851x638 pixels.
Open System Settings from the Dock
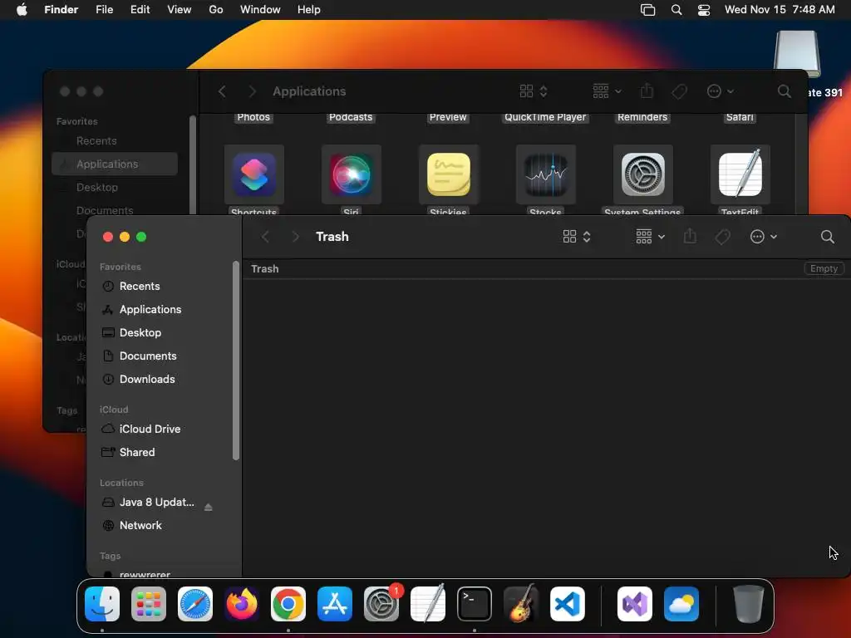381,604
